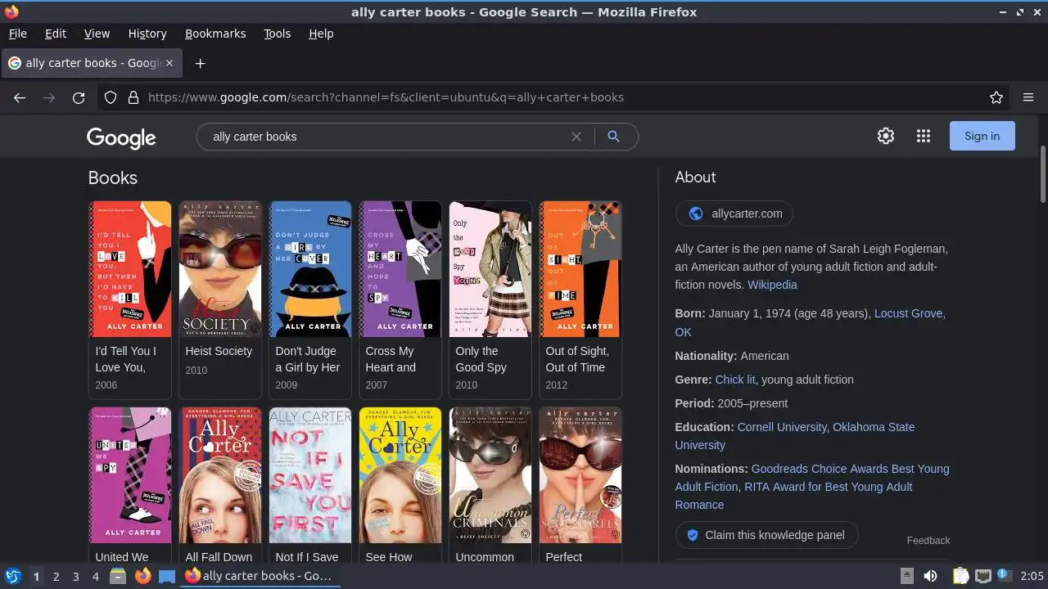Open the file manager taskbar icon
1048x589 pixels.
(118, 576)
